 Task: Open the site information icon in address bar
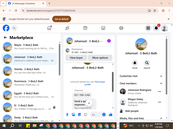click(23, 11)
